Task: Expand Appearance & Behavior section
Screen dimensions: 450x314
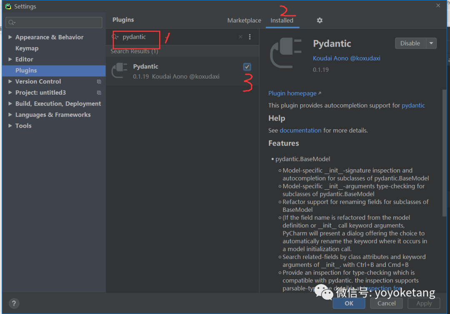Action: pos(10,37)
